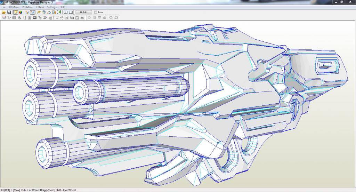Click the join/disjoin face tool icon
Screen dimensions: 356x192
[14, 18]
